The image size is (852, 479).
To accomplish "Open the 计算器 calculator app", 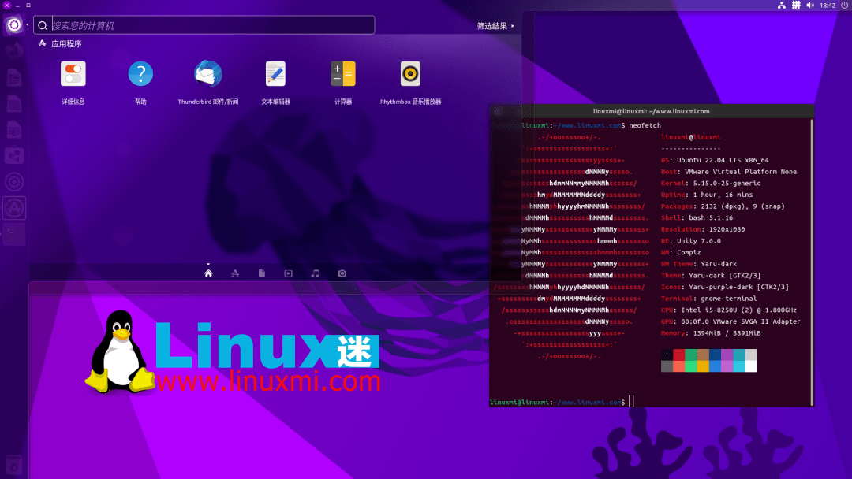I will pyautogui.click(x=342, y=73).
